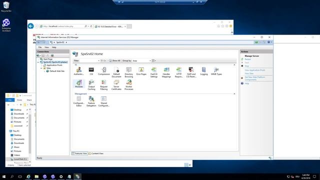Open the Compression feature icon

pos(104,71)
